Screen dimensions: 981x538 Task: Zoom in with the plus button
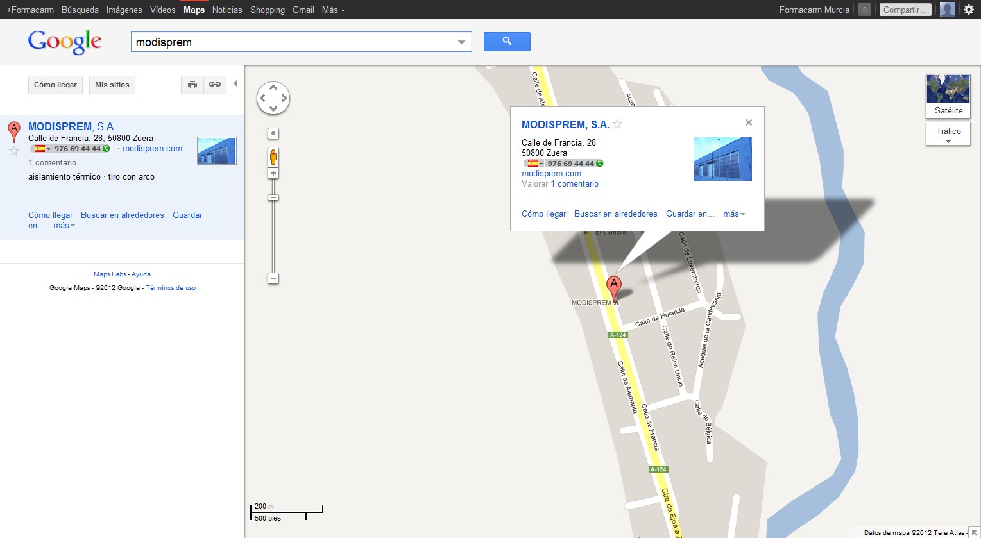[273, 173]
